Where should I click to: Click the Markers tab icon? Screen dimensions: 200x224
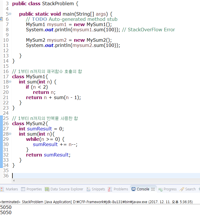point(2,189)
